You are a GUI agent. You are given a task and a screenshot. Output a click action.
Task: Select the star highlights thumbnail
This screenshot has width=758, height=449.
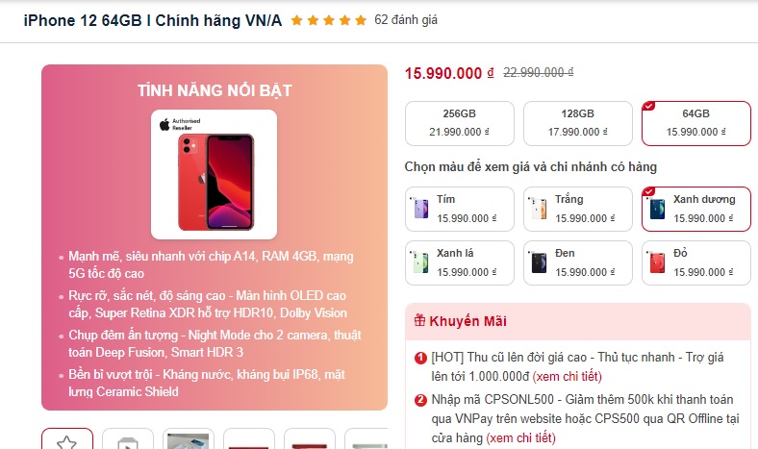67,438
